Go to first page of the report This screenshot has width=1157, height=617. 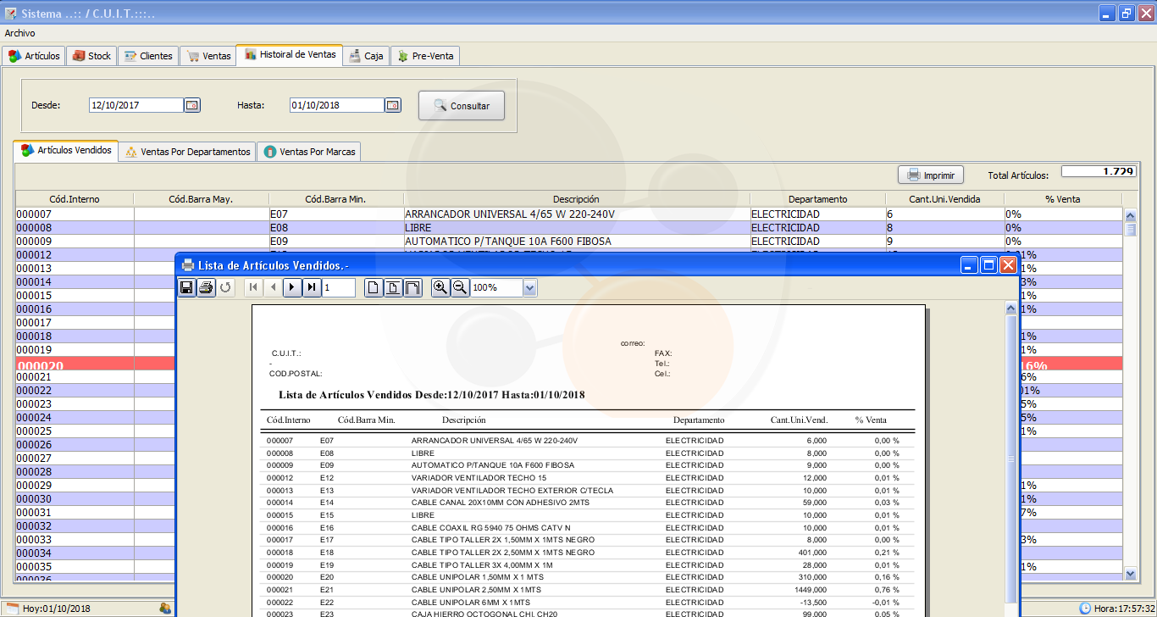(252, 288)
